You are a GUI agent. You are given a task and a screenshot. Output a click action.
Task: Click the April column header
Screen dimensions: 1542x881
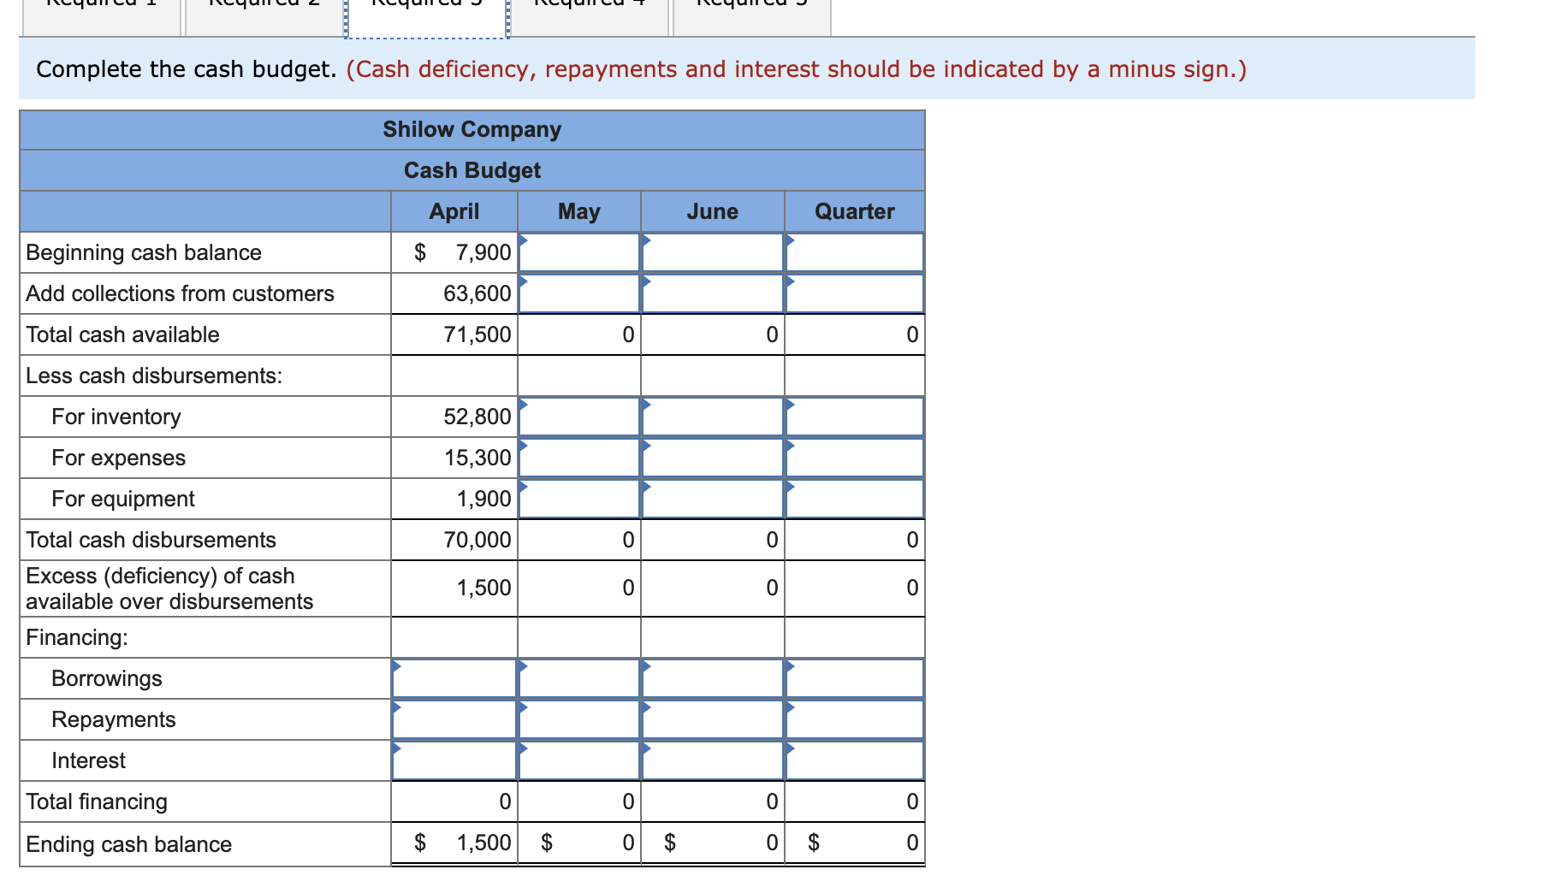(454, 211)
